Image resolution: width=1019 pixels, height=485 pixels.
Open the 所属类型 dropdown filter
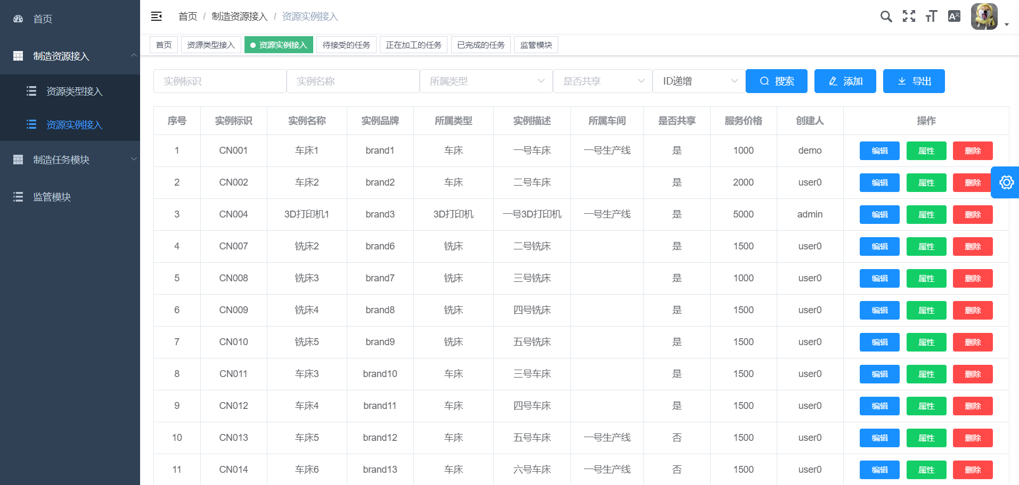[486, 81]
